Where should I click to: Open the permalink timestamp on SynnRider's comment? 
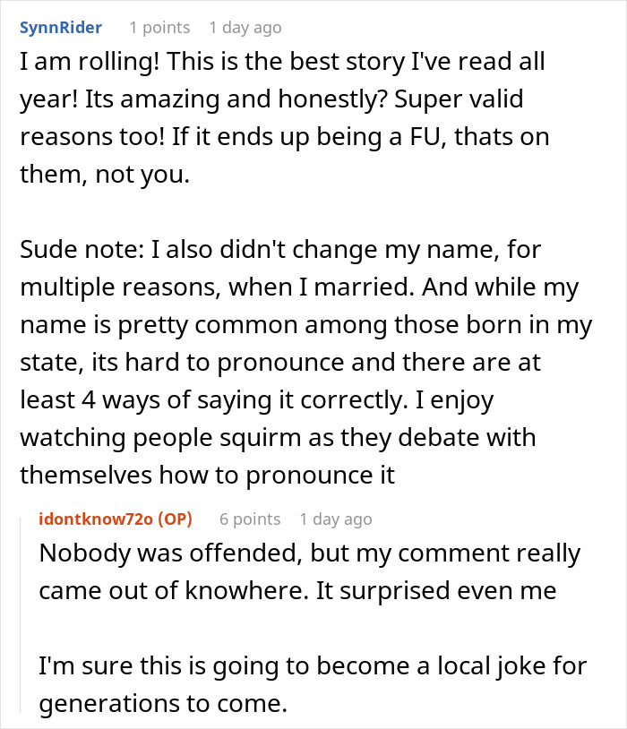pyautogui.click(x=245, y=28)
